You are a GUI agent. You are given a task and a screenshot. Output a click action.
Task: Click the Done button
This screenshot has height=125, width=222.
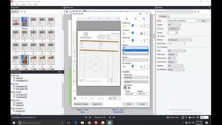[129, 104]
